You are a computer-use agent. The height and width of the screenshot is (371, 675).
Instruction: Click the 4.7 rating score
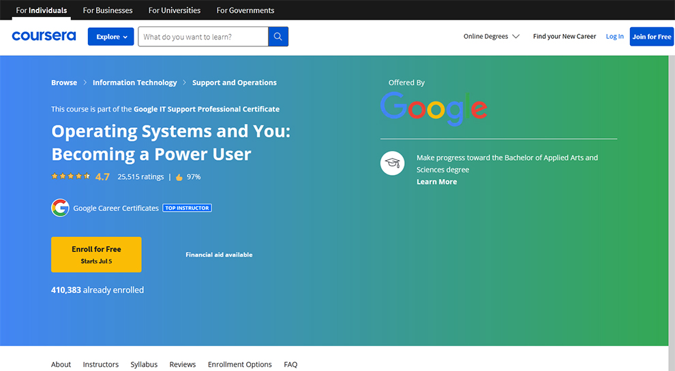click(102, 177)
